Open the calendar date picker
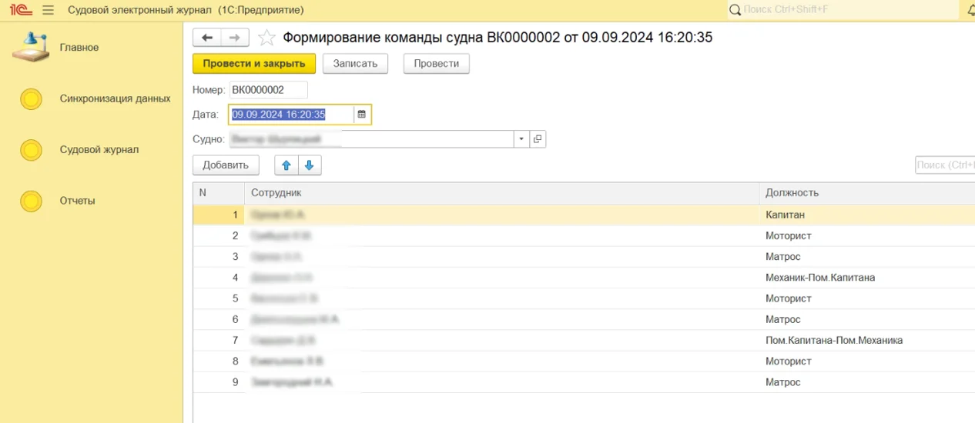Viewport: 975px width, 423px height. pyautogui.click(x=361, y=115)
